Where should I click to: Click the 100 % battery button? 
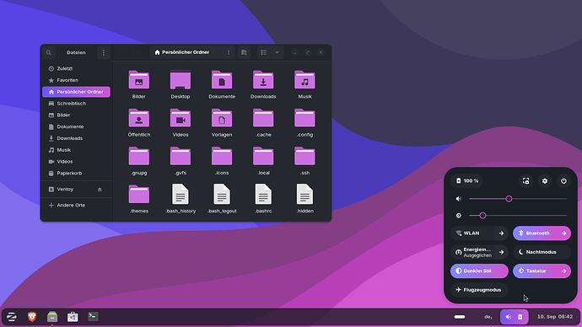click(x=467, y=181)
